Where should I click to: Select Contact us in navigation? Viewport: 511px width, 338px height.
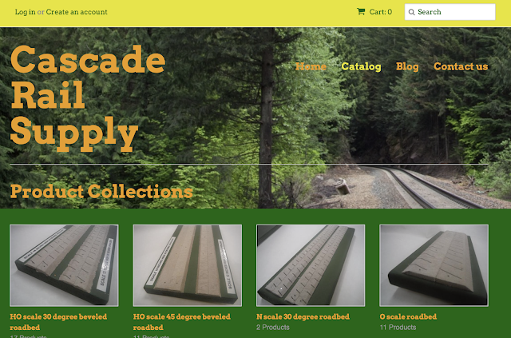coord(461,66)
